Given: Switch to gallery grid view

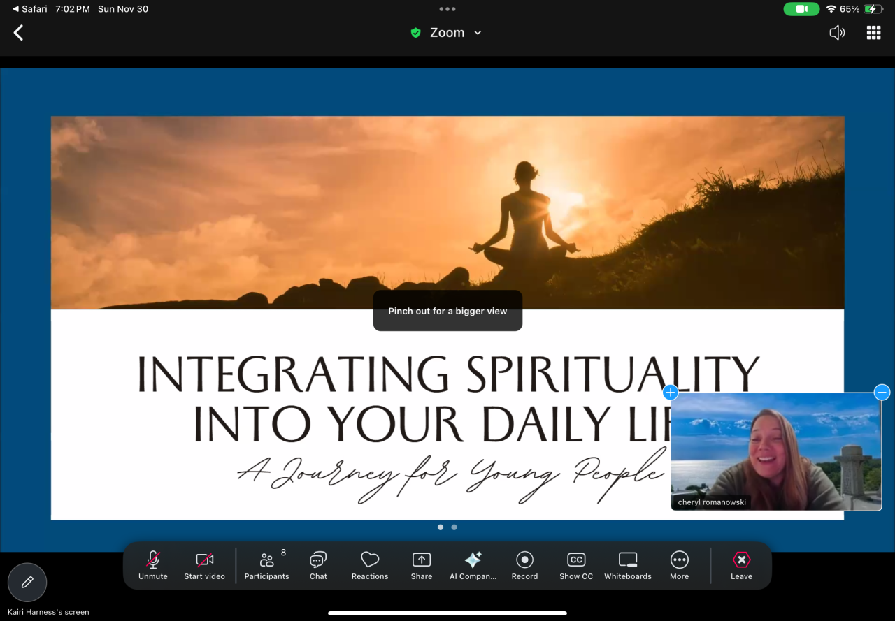Looking at the screenshot, I should point(873,33).
